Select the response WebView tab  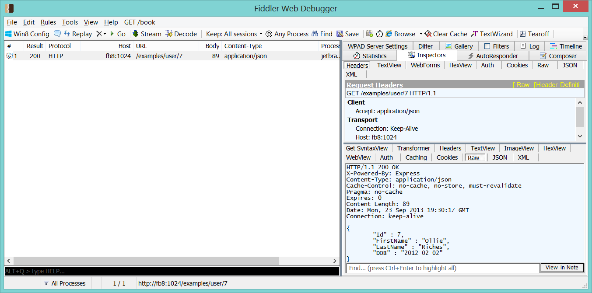pos(358,157)
